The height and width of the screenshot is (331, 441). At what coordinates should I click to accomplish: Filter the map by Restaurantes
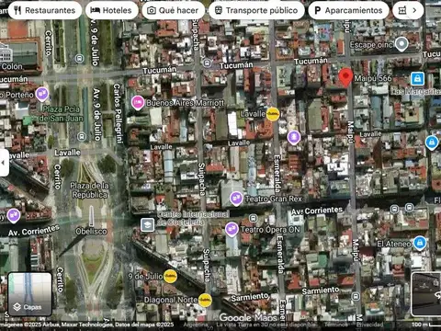point(45,10)
